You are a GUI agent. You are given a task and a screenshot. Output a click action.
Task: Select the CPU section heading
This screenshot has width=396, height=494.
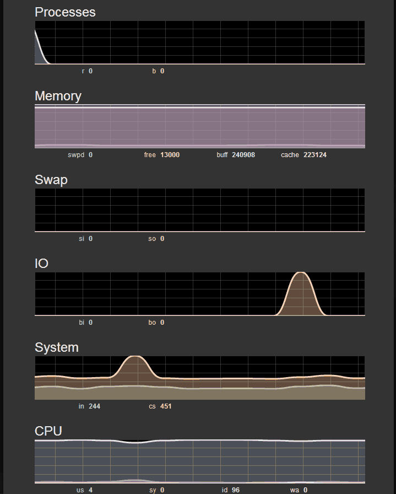pyautogui.click(x=48, y=431)
